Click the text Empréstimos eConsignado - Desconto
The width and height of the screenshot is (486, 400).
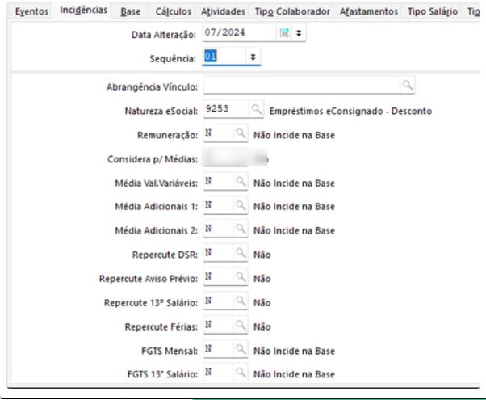350,111
